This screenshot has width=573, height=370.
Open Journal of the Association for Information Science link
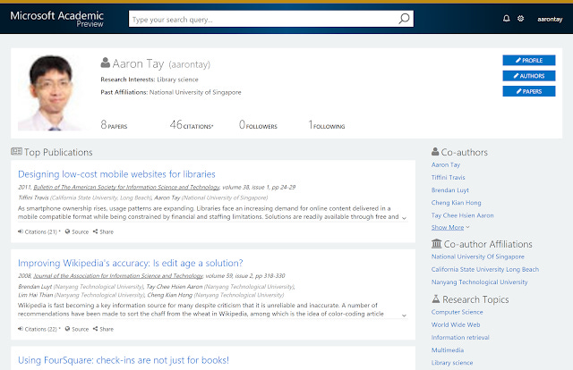[x=118, y=276]
